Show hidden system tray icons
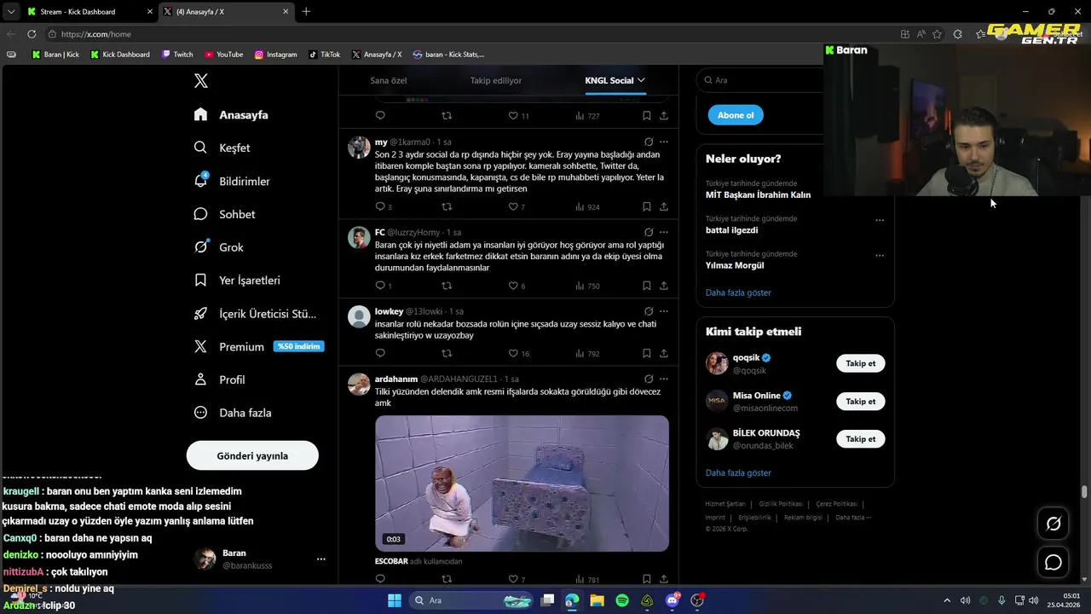The height and width of the screenshot is (614, 1091). pos(946,600)
